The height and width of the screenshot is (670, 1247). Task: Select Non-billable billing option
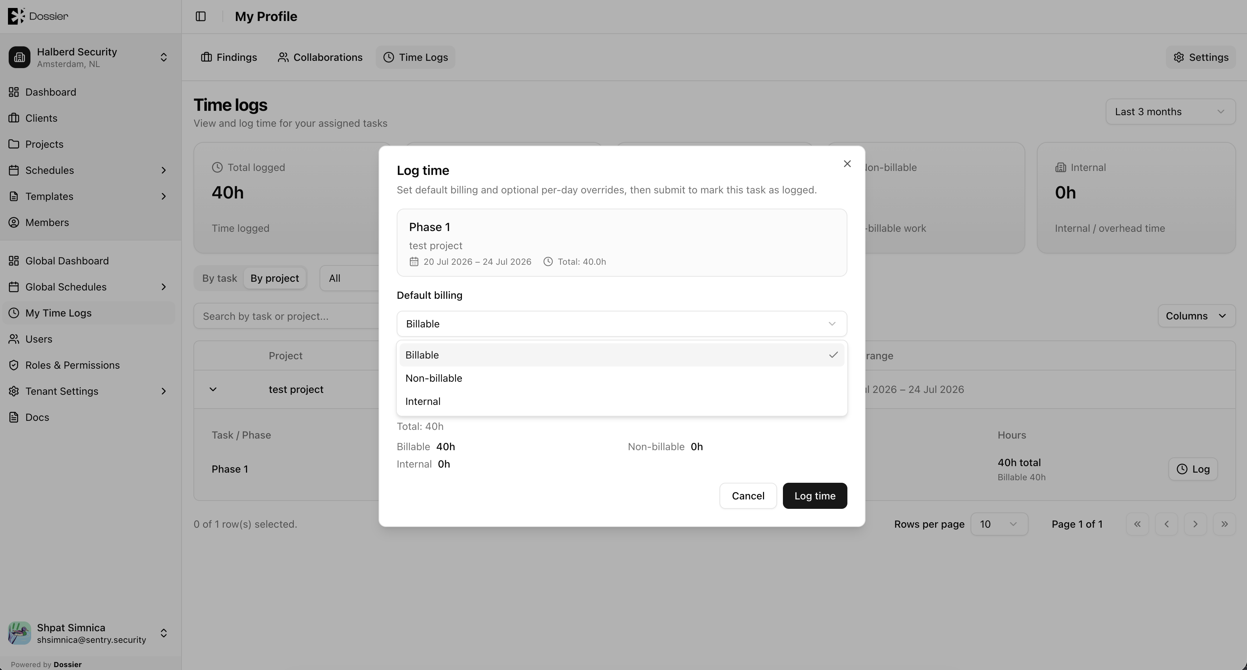click(622, 378)
